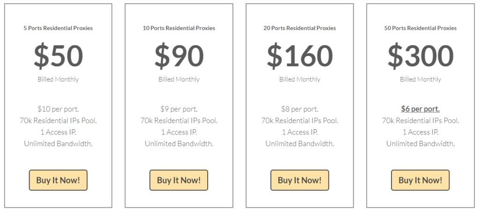479x210 pixels.
Task: Click Billed Monthly under the $300 price
Action: point(420,79)
